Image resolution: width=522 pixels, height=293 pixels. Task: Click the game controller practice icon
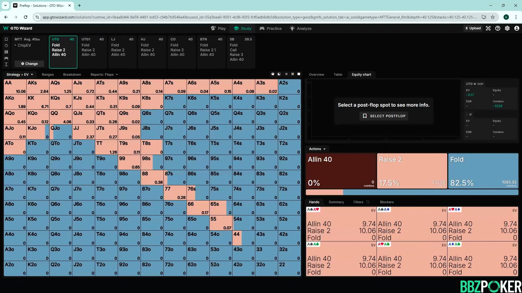point(6,58)
